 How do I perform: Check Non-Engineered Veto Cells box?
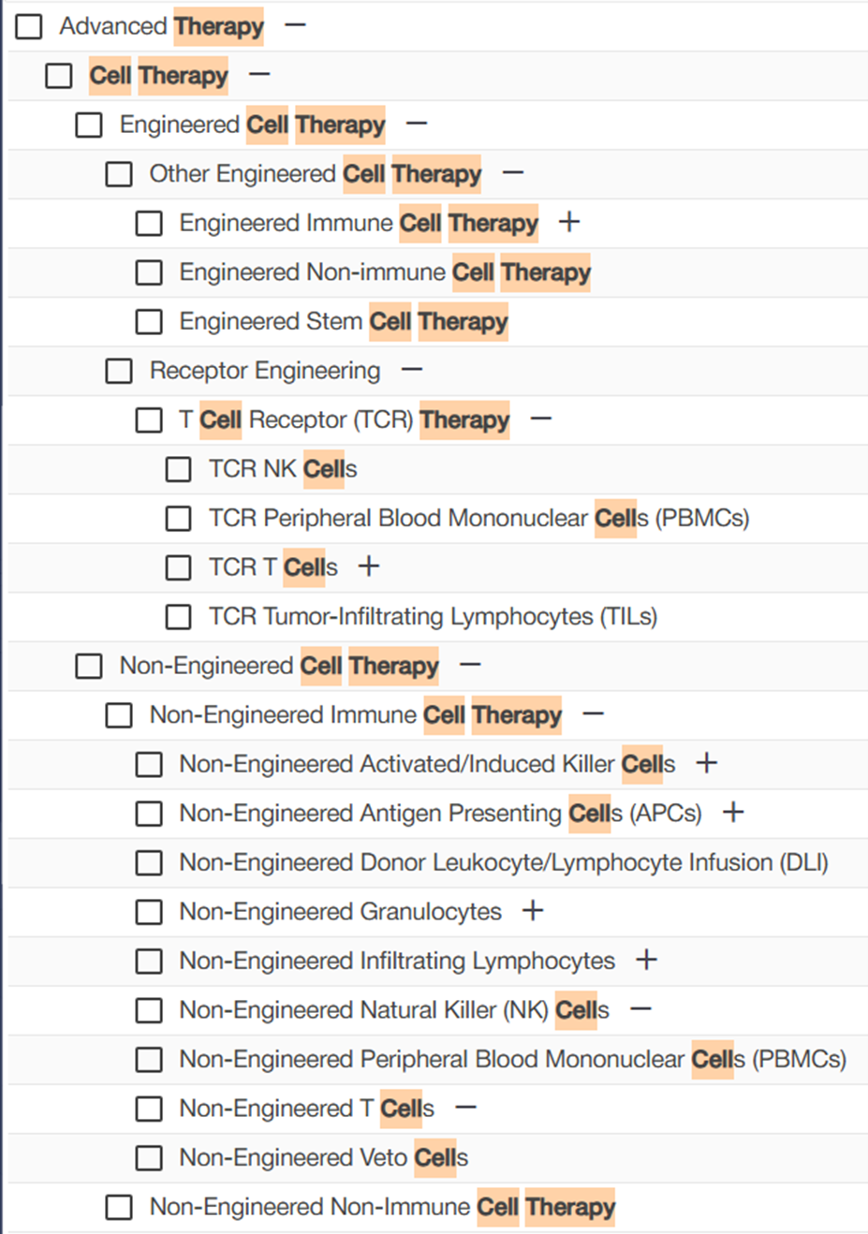(149, 1158)
